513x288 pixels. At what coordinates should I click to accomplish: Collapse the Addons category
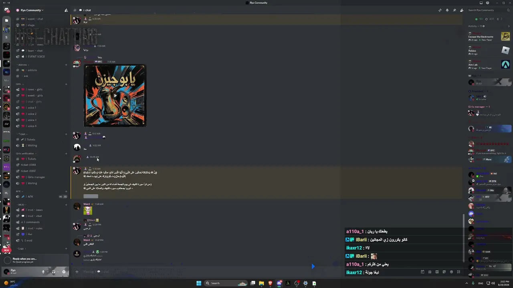click(22, 65)
